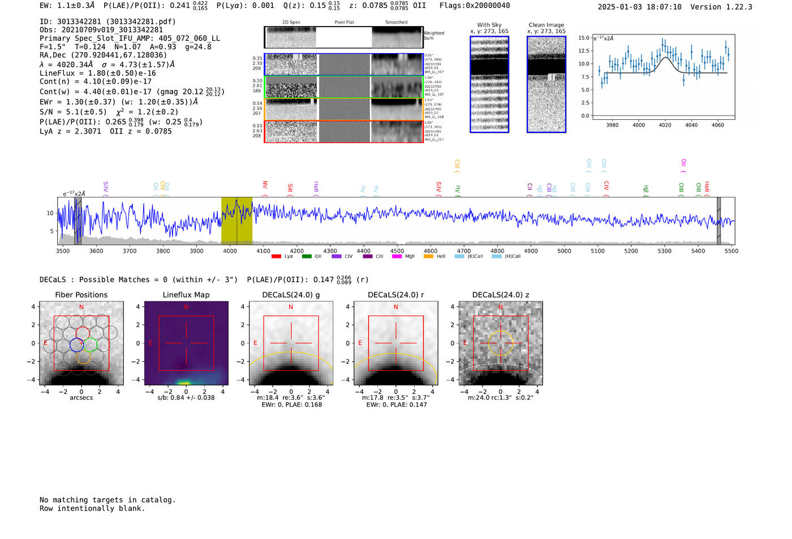Click the yellow aperture circle in DECaLS z
Viewport: 792px width, 539px height.
[x=500, y=343]
